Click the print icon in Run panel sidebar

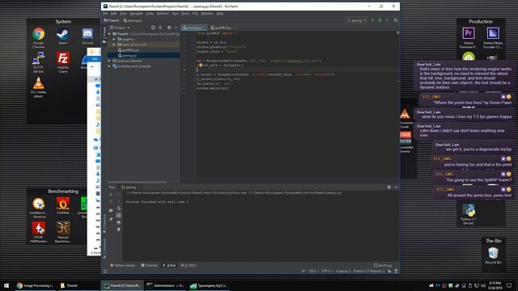coord(119,222)
